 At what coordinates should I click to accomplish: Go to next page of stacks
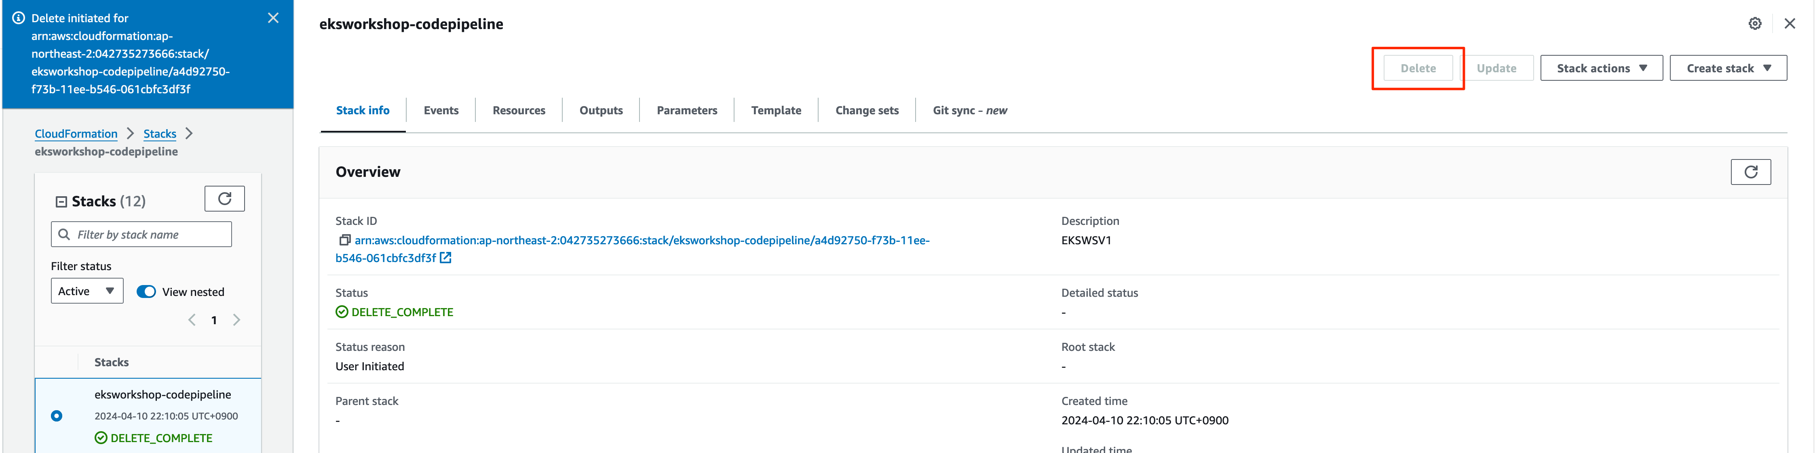click(237, 320)
